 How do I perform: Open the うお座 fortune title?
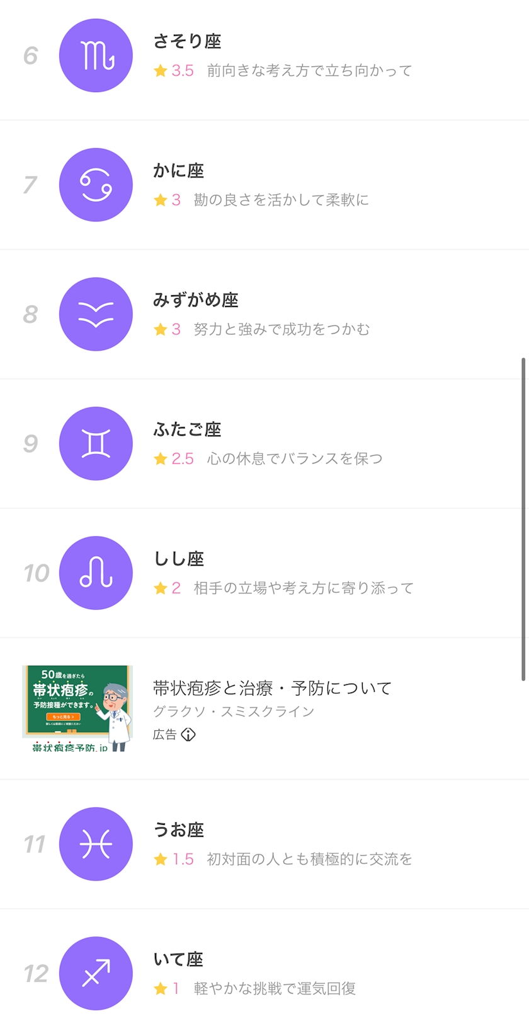click(178, 830)
